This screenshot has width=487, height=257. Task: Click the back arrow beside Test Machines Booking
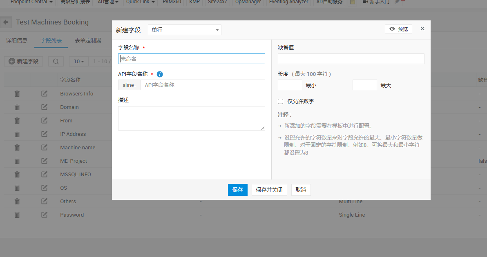6,22
